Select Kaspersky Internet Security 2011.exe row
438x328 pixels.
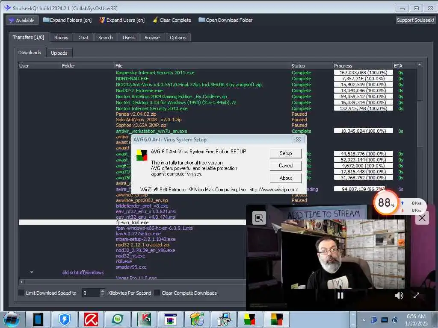[x=155, y=73]
